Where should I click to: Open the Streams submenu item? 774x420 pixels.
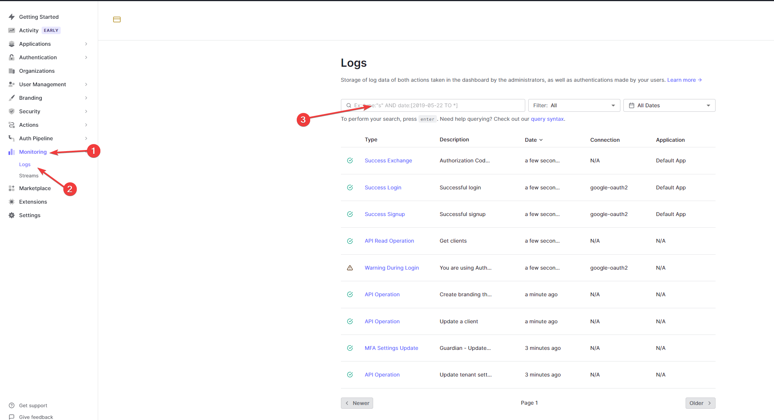tap(29, 175)
